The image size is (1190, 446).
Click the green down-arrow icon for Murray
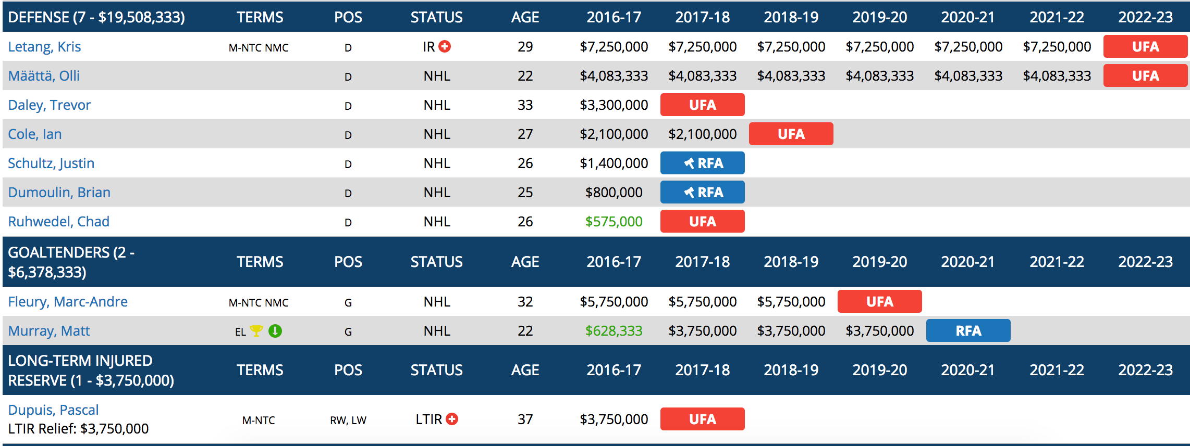[275, 331]
